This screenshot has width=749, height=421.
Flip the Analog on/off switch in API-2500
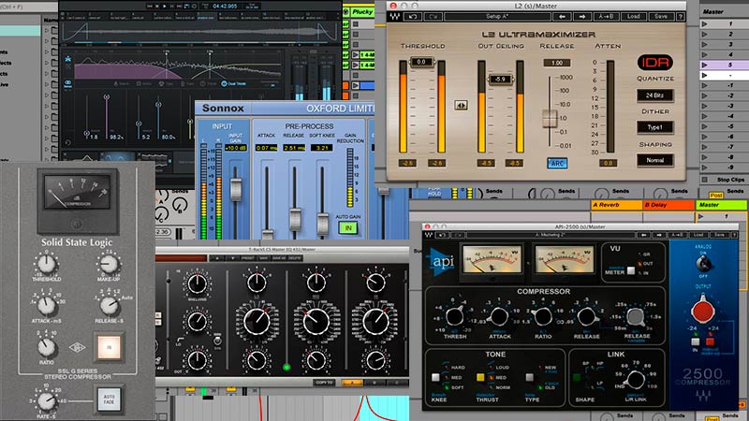tap(703, 263)
